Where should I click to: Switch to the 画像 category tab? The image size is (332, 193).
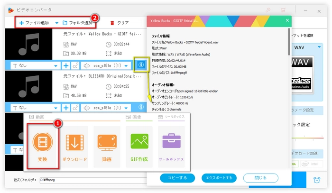(134, 117)
